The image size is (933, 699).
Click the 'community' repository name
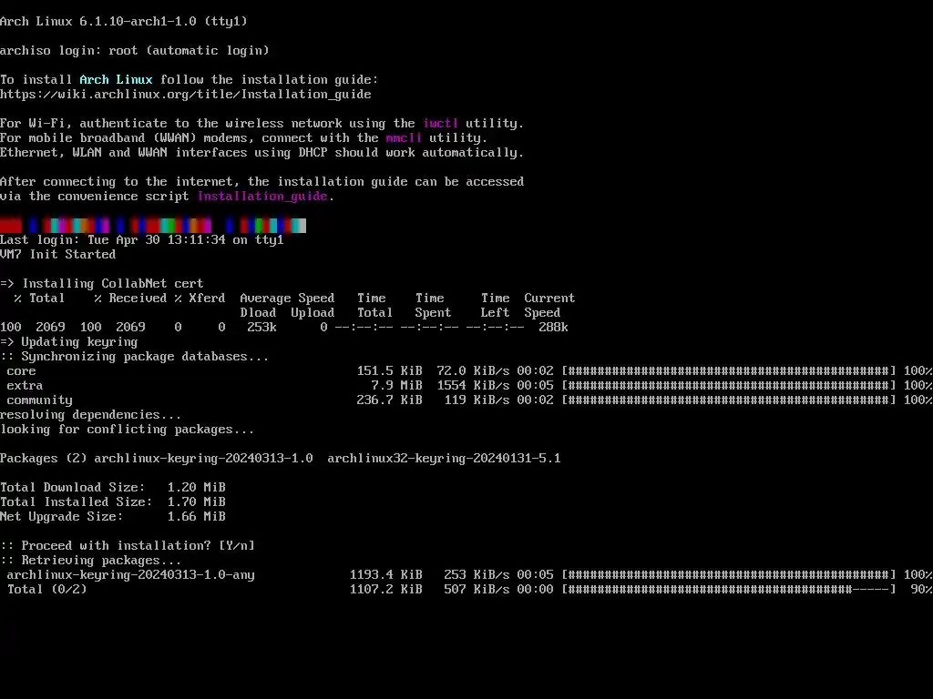point(39,400)
